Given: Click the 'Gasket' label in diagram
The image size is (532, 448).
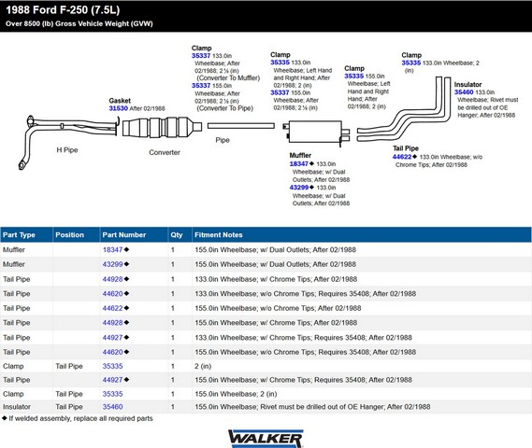Looking at the screenshot, I should click(x=120, y=101).
